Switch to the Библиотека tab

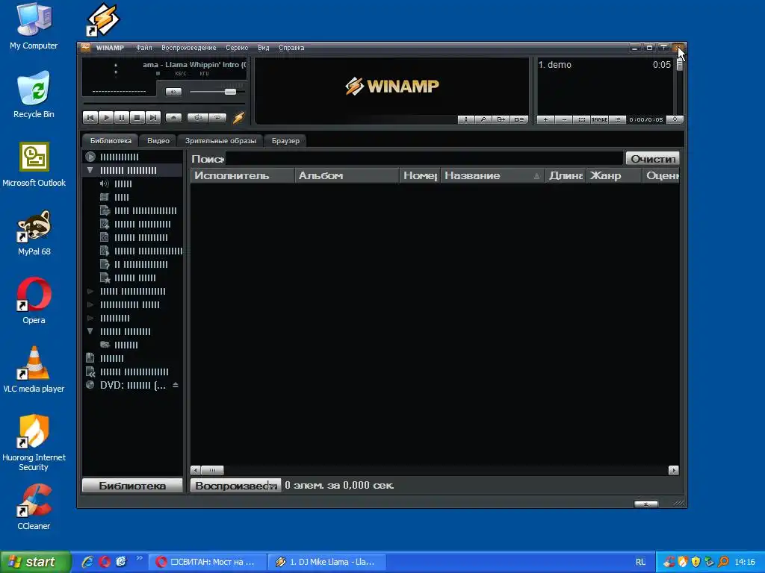(111, 141)
